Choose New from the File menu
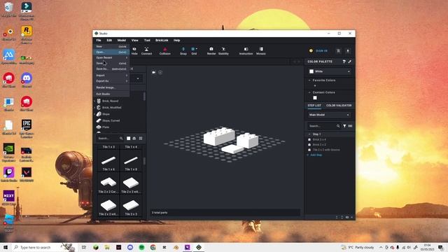The height and width of the screenshot is (252, 448). point(111,46)
